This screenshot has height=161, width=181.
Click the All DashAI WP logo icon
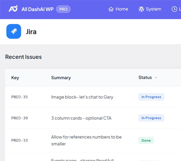[x=13, y=8]
